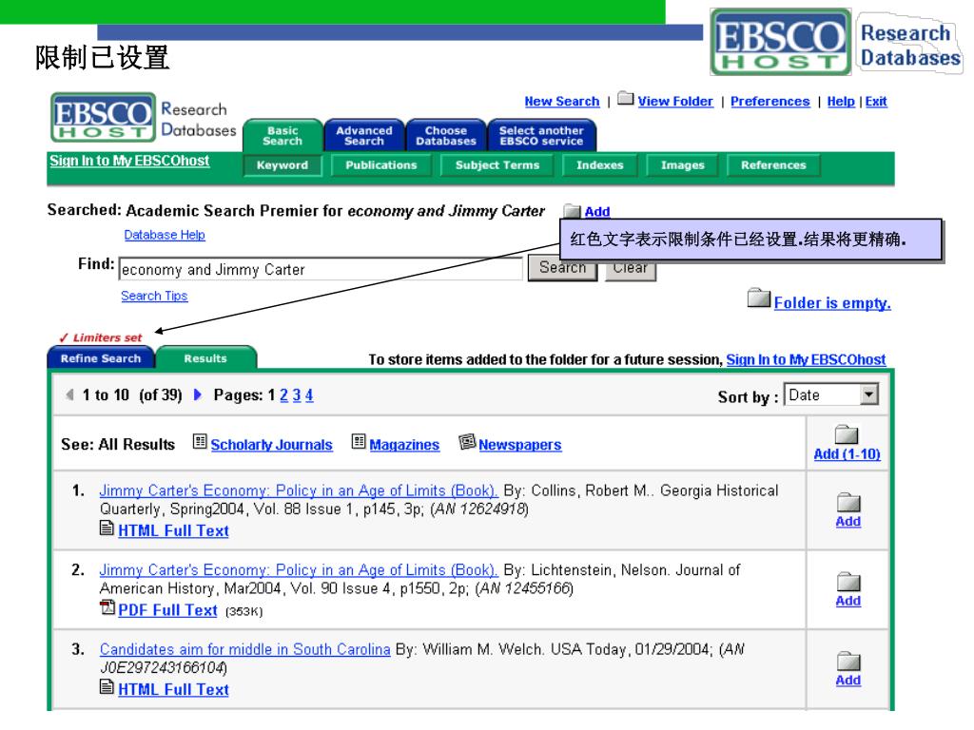The height and width of the screenshot is (730, 974).
Task: Click the folder icon above Add (1-10)
Action: point(846,433)
